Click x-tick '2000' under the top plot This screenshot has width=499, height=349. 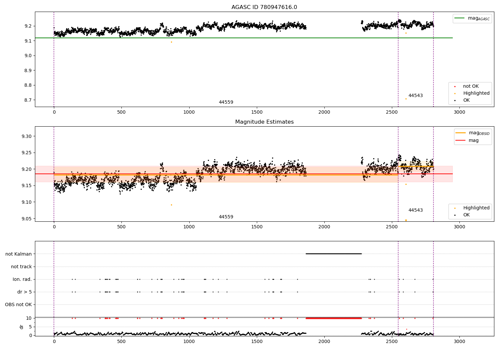324,112
